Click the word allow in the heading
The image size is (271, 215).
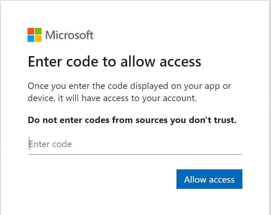(x=138, y=62)
